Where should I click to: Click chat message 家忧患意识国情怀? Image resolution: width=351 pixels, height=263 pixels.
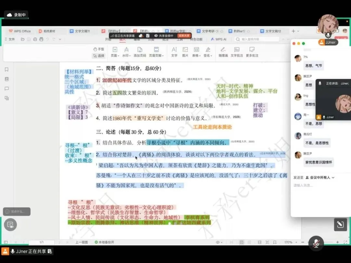coord(318,162)
